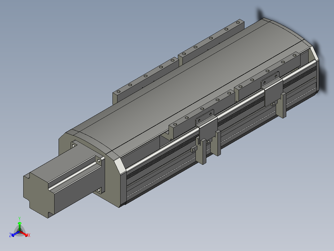This screenshot has width=334, height=251.
Task: Click the blue Z axis arrow of triad
Action: [x=15, y=234]
